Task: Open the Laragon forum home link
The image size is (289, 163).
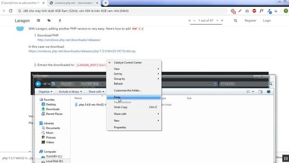Action: click(x=22, y=21)
